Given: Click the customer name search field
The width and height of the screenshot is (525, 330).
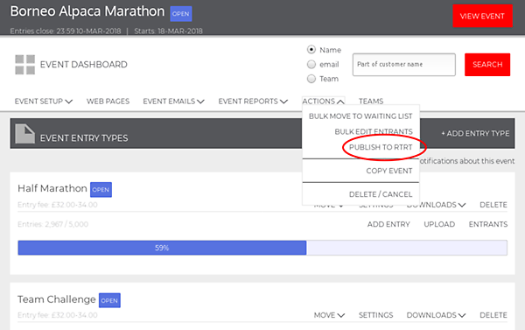Looking at the screenshot, I should pyautogui.click(x=403, y=65).
